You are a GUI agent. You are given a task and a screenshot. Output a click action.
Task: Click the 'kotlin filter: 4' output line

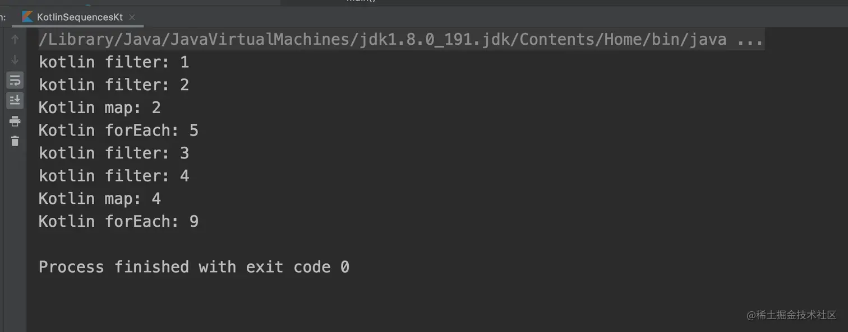114,176
